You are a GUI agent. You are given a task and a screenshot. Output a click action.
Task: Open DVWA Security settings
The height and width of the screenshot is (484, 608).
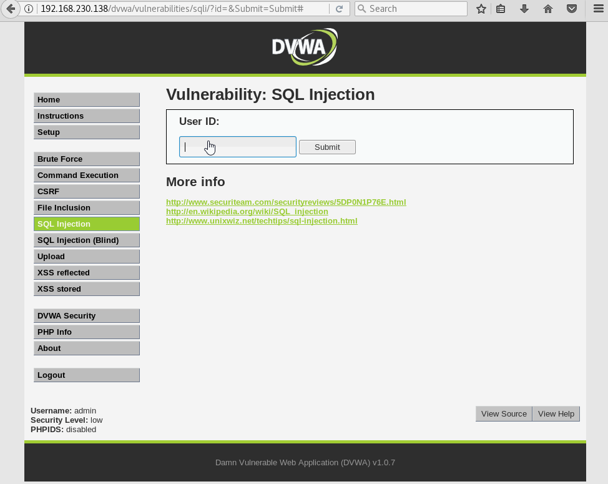(87, 316)
